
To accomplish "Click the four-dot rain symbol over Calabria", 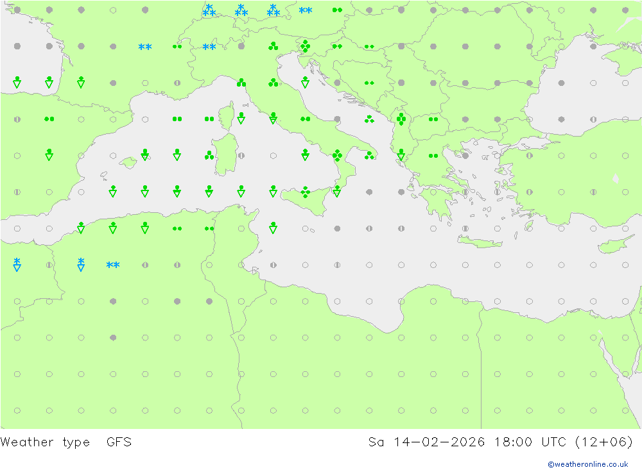I will 338,155.
